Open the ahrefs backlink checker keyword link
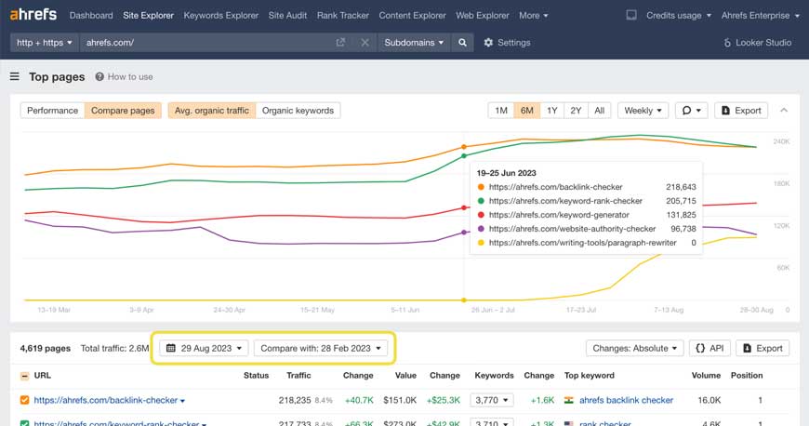The height and width of the screenshot is (426, 809). (x=626, y=400)
